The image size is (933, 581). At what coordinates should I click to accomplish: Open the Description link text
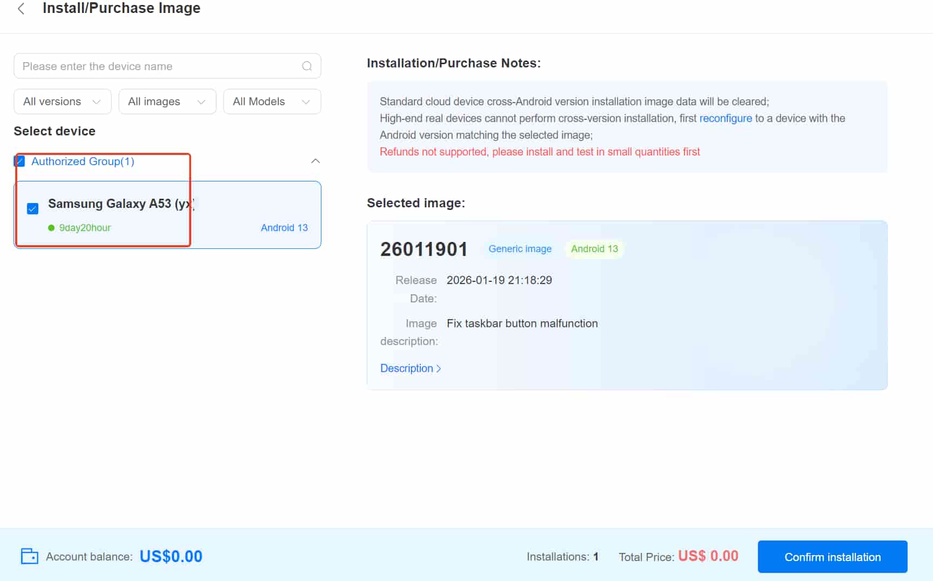coord(406,368)
